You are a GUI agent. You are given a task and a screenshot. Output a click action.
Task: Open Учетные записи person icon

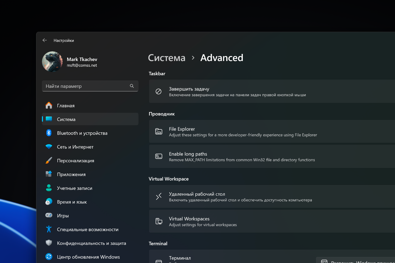49,188
